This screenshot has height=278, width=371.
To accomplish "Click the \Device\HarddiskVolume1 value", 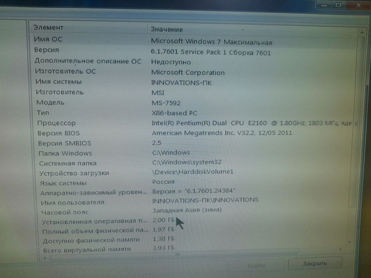I will pos(192,172).
